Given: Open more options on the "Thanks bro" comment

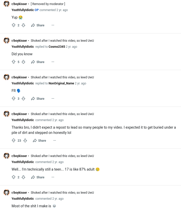Looking at the screenshot, I should [x=55, y=140].
